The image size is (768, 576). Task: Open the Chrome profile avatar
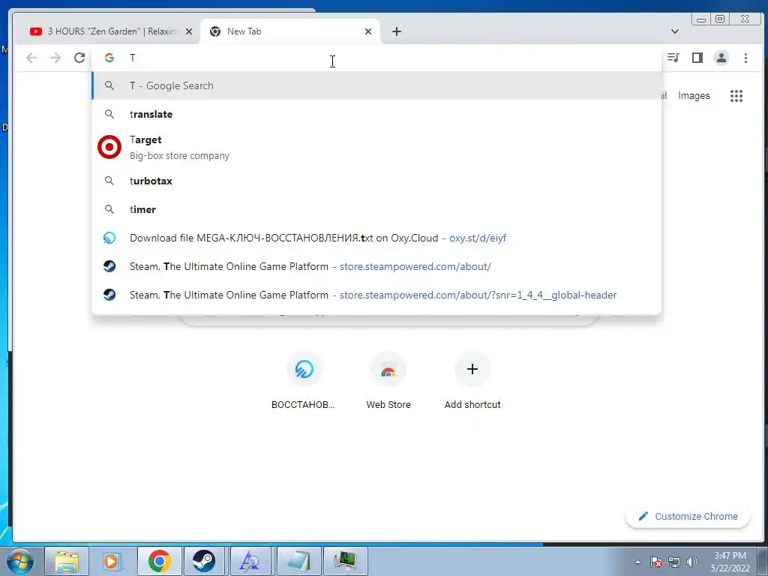[x=721, y=58]
